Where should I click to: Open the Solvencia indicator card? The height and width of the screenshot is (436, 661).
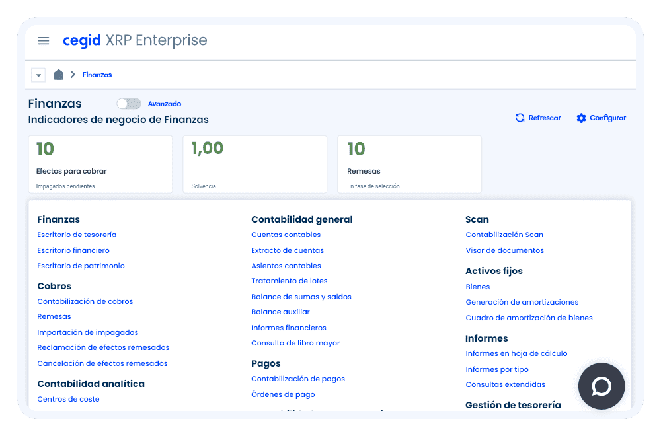[254, 164]
